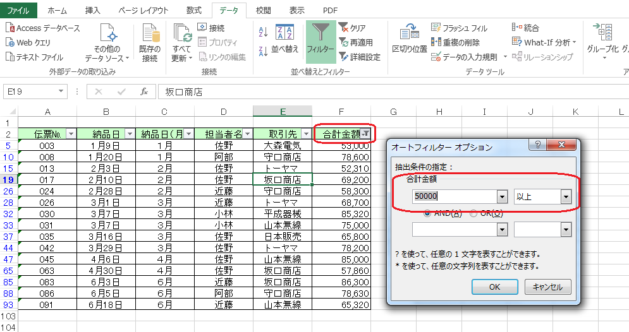
Task: Open What-If analysis menu
Action: pyautogui.click(x=544, y=42)
